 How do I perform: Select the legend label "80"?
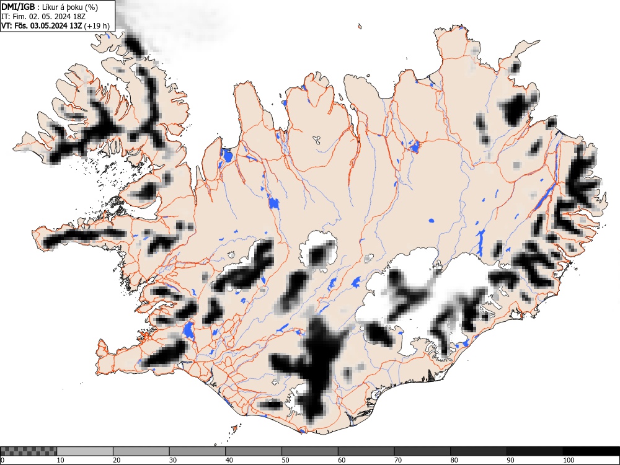(454, 460)
